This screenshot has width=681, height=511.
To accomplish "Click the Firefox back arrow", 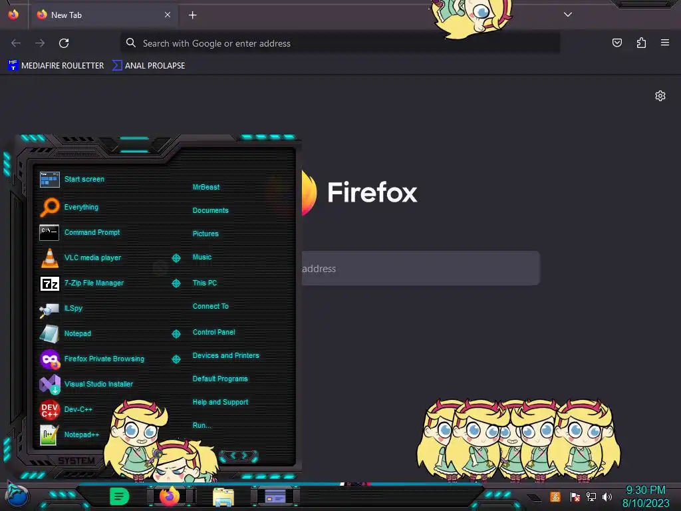I will (x=16, y=43).
